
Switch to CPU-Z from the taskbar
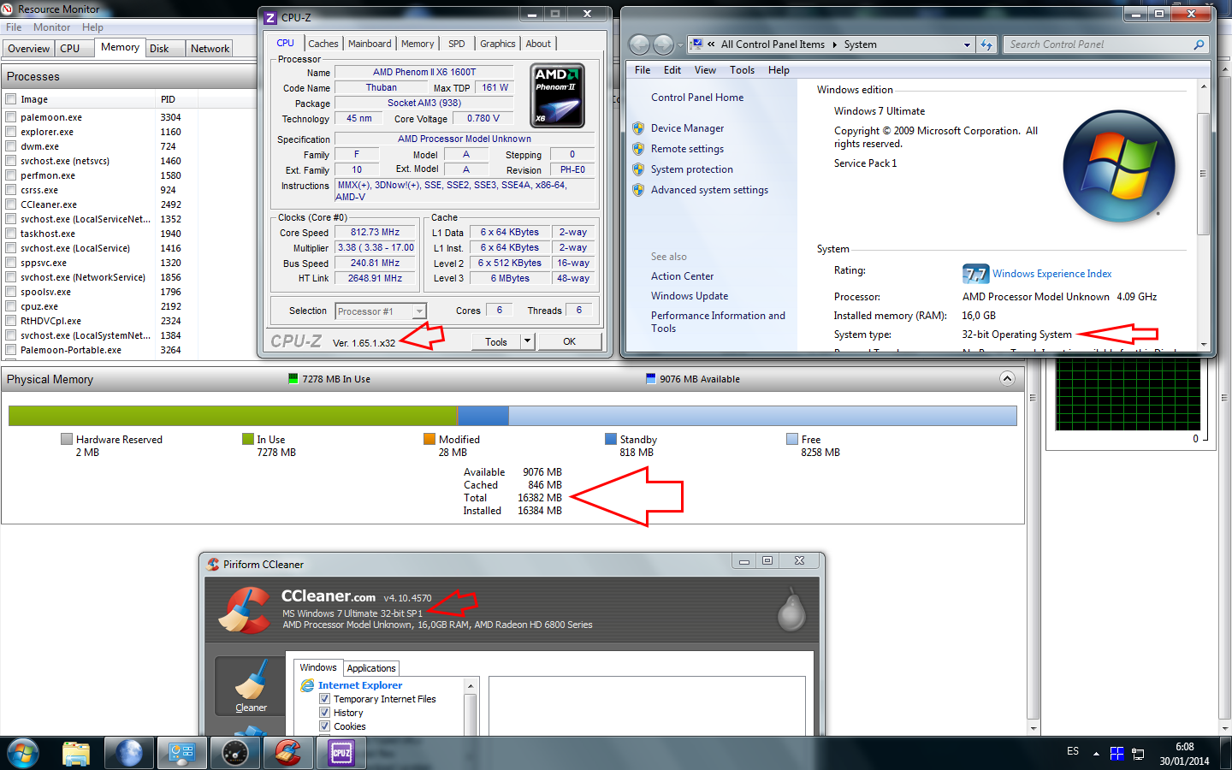coord(341,753)
